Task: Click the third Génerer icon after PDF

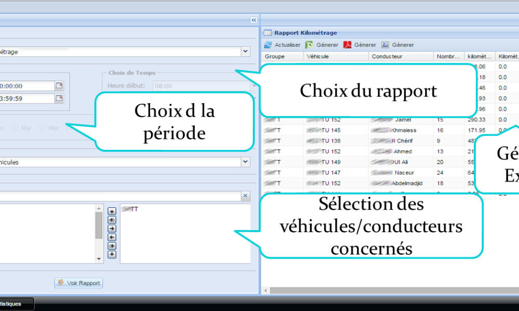Action: tap(386, 45)
